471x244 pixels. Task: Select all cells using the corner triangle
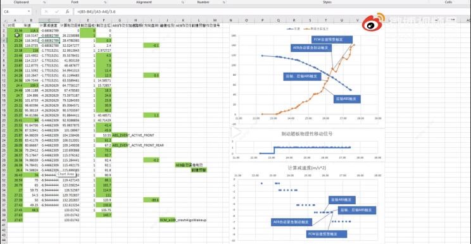[x=4, y=20]
